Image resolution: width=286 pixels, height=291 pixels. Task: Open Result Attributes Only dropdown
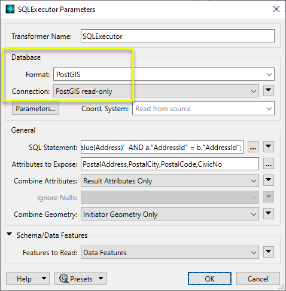[x=170, y=180]
